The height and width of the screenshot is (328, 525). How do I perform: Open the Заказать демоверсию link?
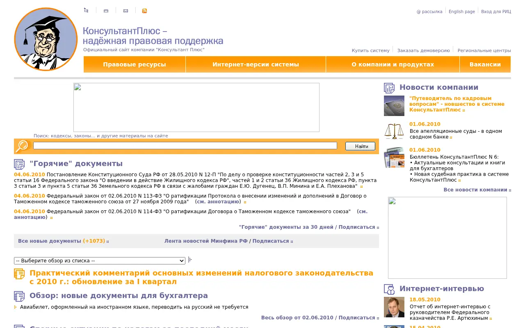(x=423, y=50)
